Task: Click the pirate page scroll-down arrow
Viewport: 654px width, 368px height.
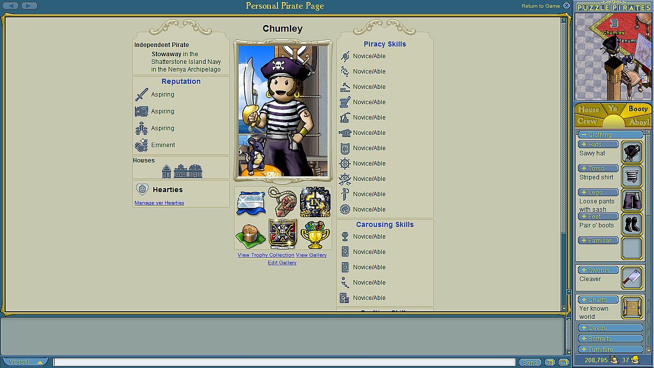Action: (x=564, y=308)
